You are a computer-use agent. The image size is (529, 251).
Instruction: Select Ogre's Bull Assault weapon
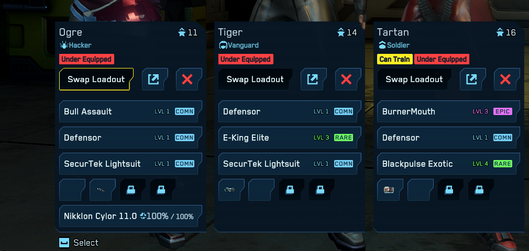point(130,111)
